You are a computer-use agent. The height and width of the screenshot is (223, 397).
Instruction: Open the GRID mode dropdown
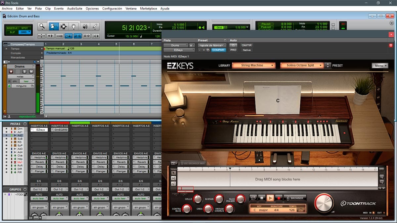point(25,32)
